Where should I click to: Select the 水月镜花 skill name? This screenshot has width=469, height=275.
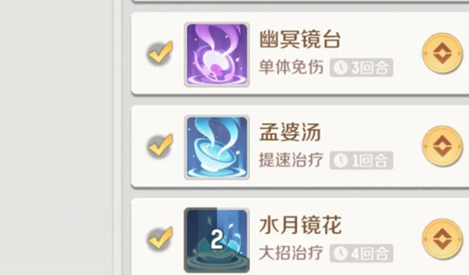[x=300, y=225]
